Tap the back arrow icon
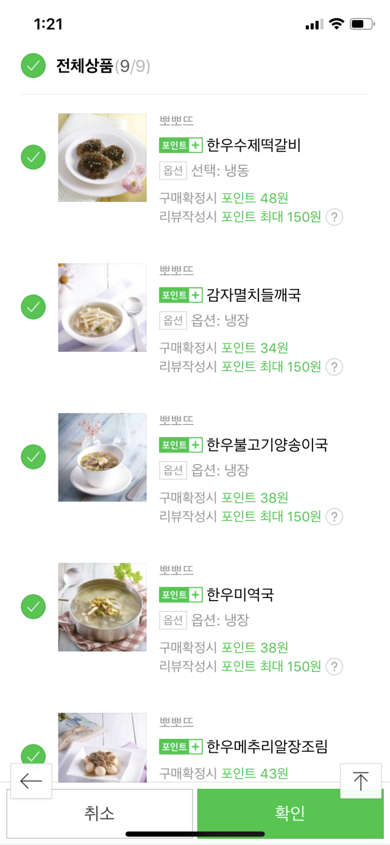This screenshot has width=390, height=845. [x=30, y=781]
